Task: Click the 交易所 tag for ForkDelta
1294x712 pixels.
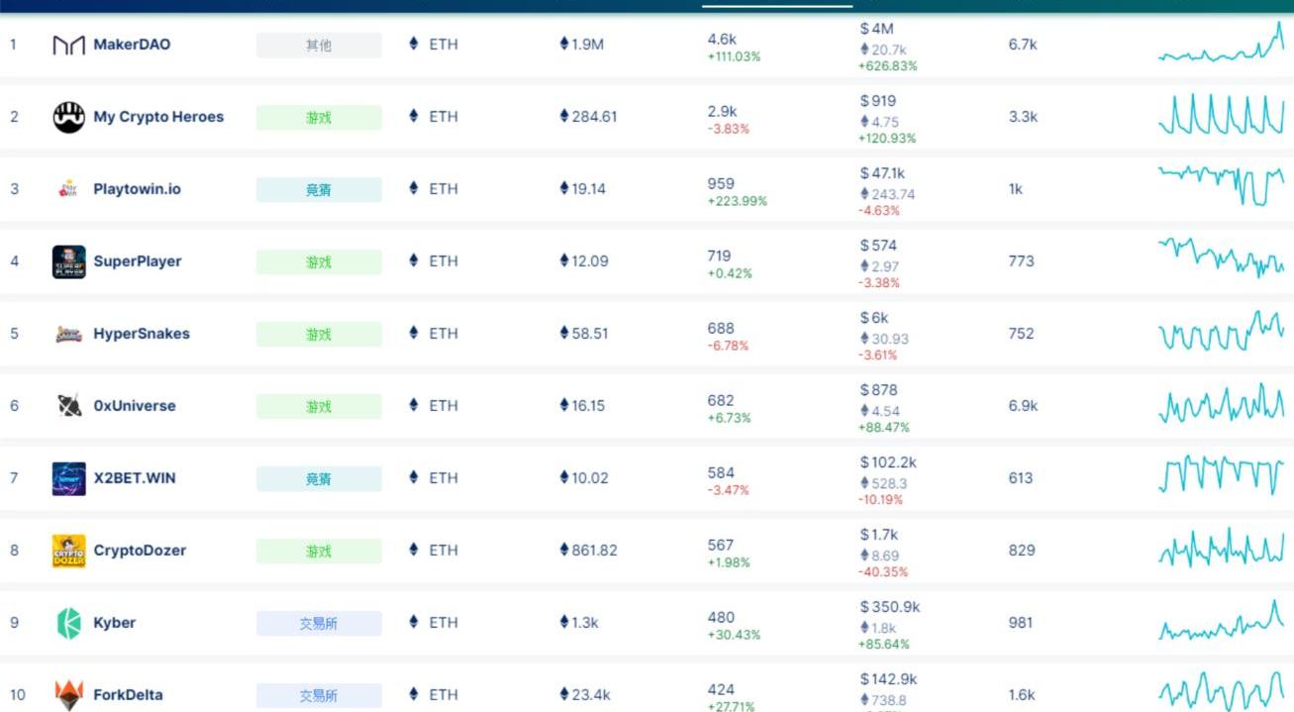Action: click(x=319, y=696)
